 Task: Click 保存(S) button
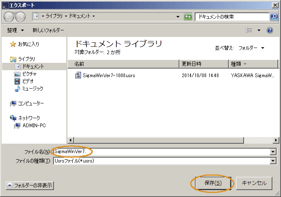coord(213,183)
